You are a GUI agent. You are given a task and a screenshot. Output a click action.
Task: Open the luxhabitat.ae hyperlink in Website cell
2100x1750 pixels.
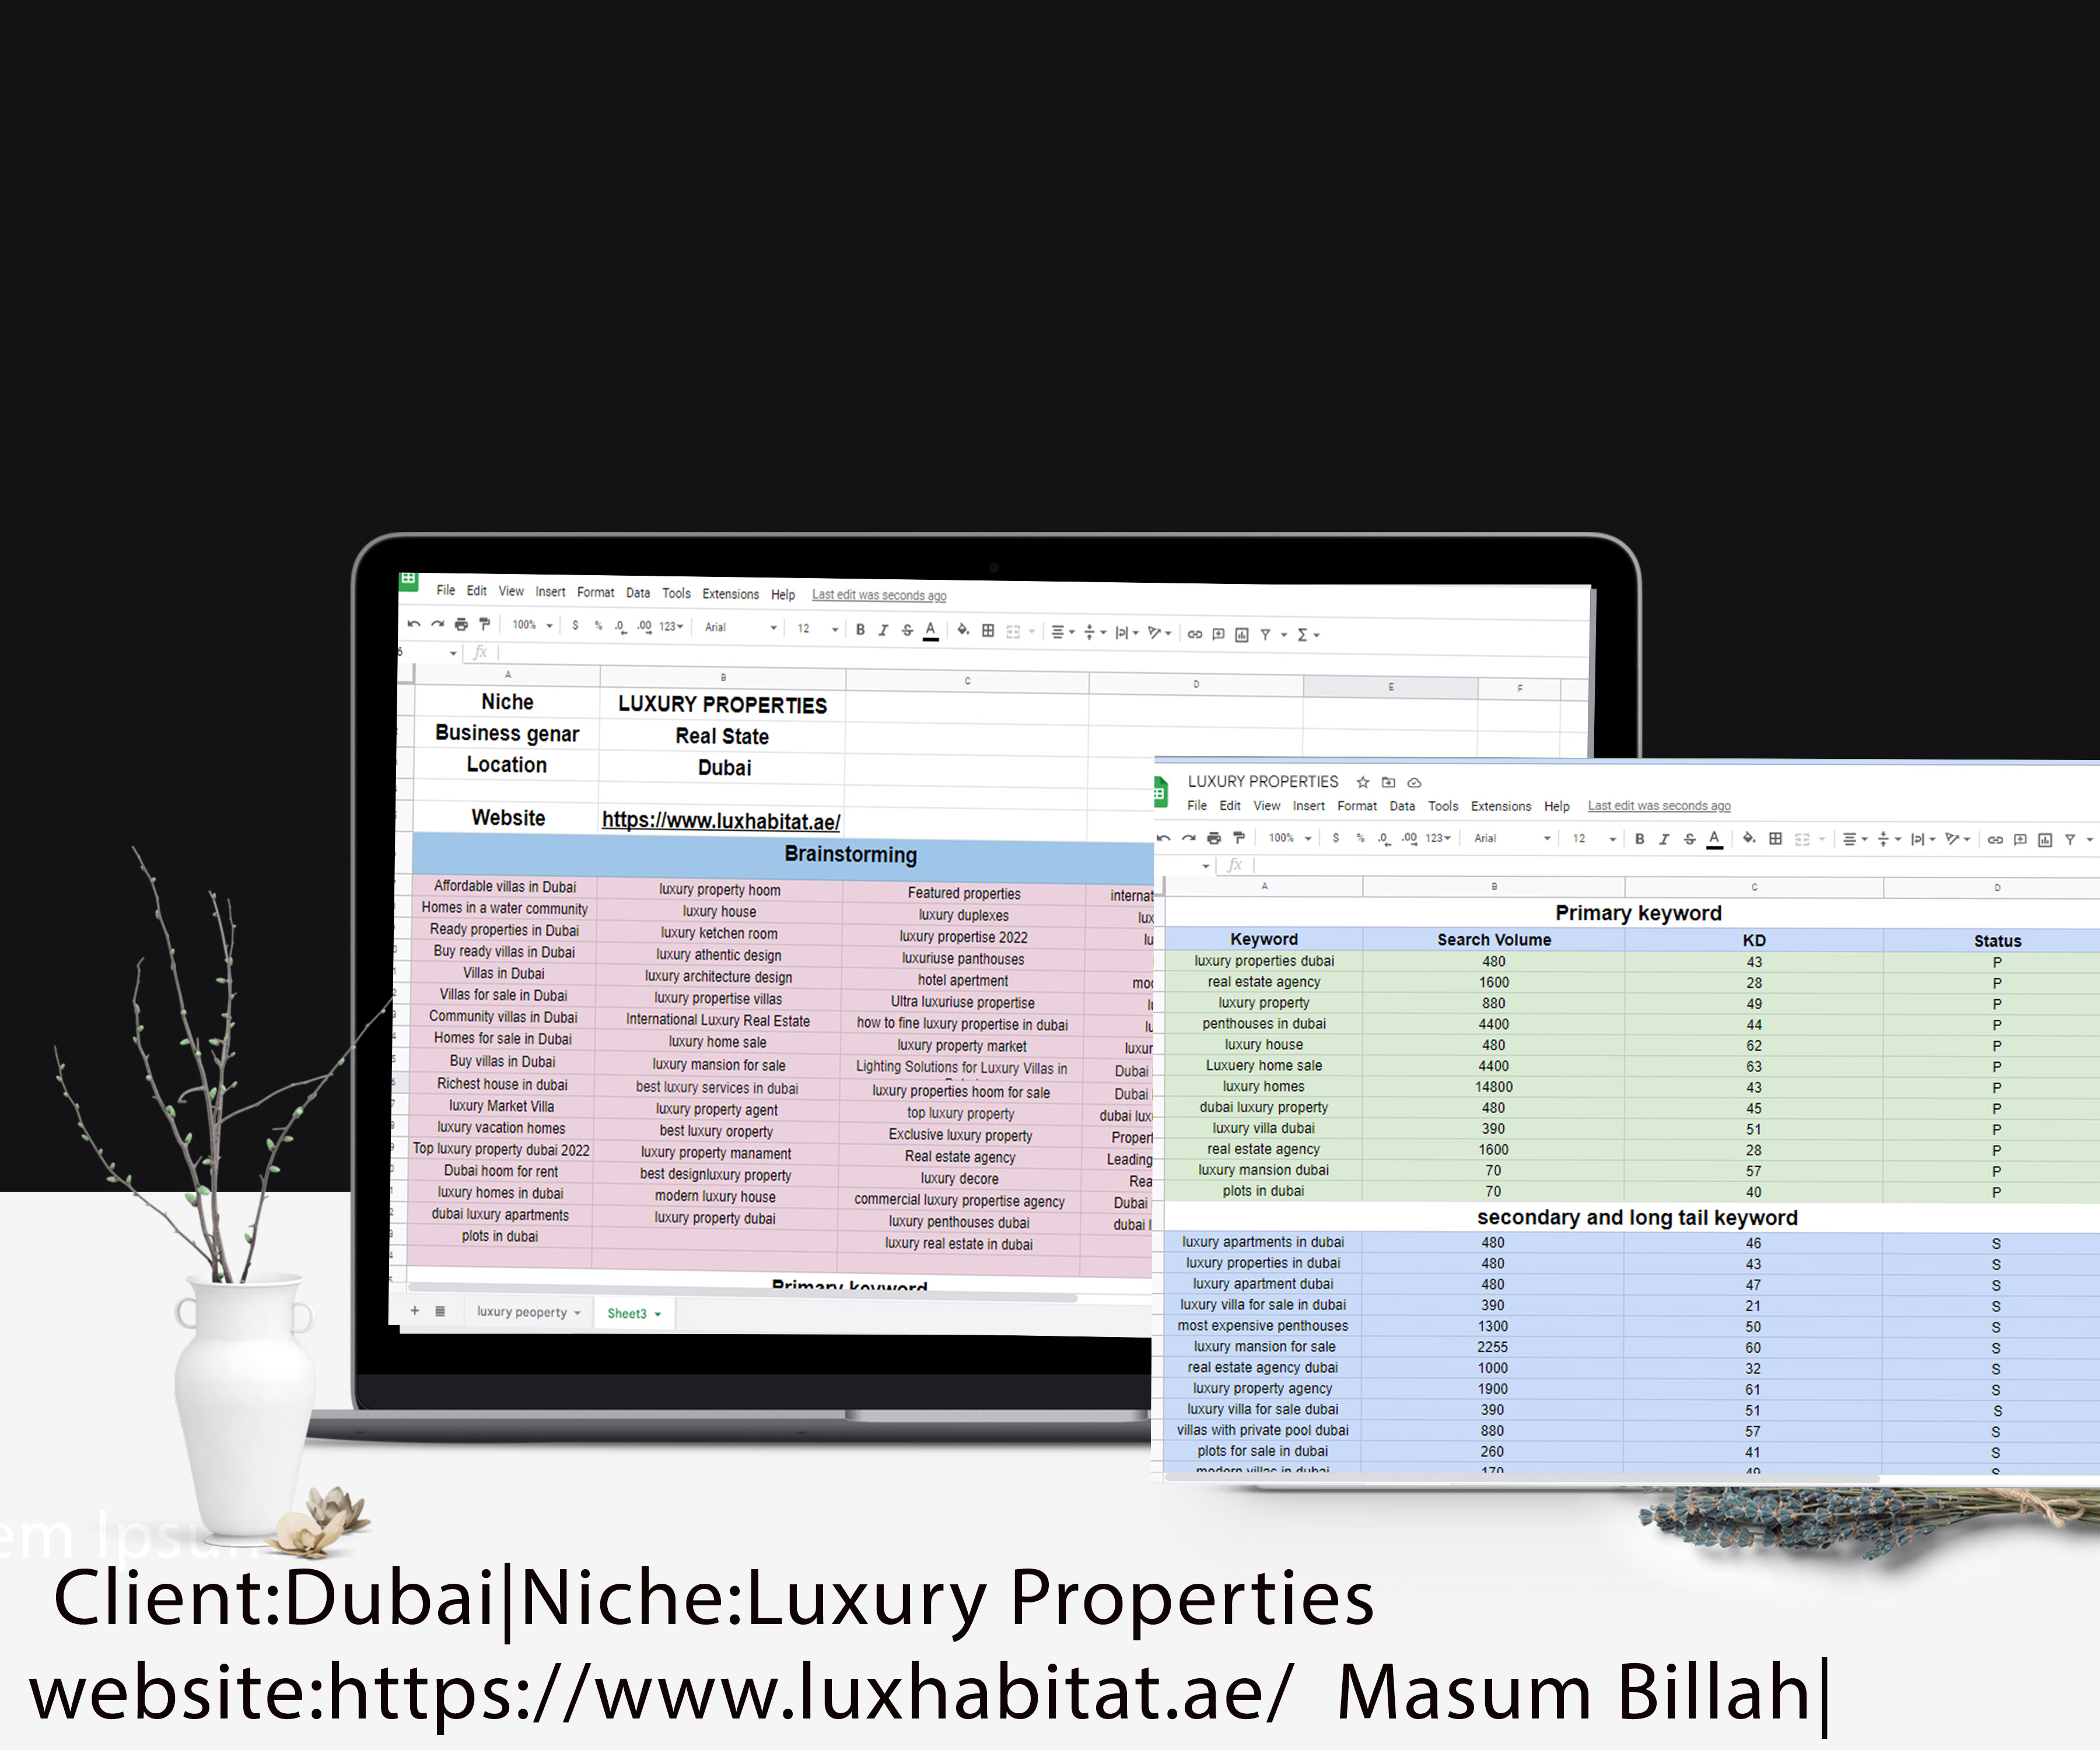720,821
